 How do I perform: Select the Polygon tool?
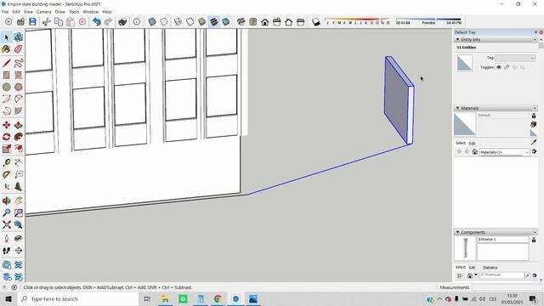[19, 87]
